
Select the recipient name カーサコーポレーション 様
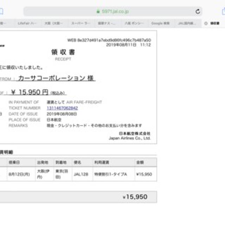tap(56, 78)
